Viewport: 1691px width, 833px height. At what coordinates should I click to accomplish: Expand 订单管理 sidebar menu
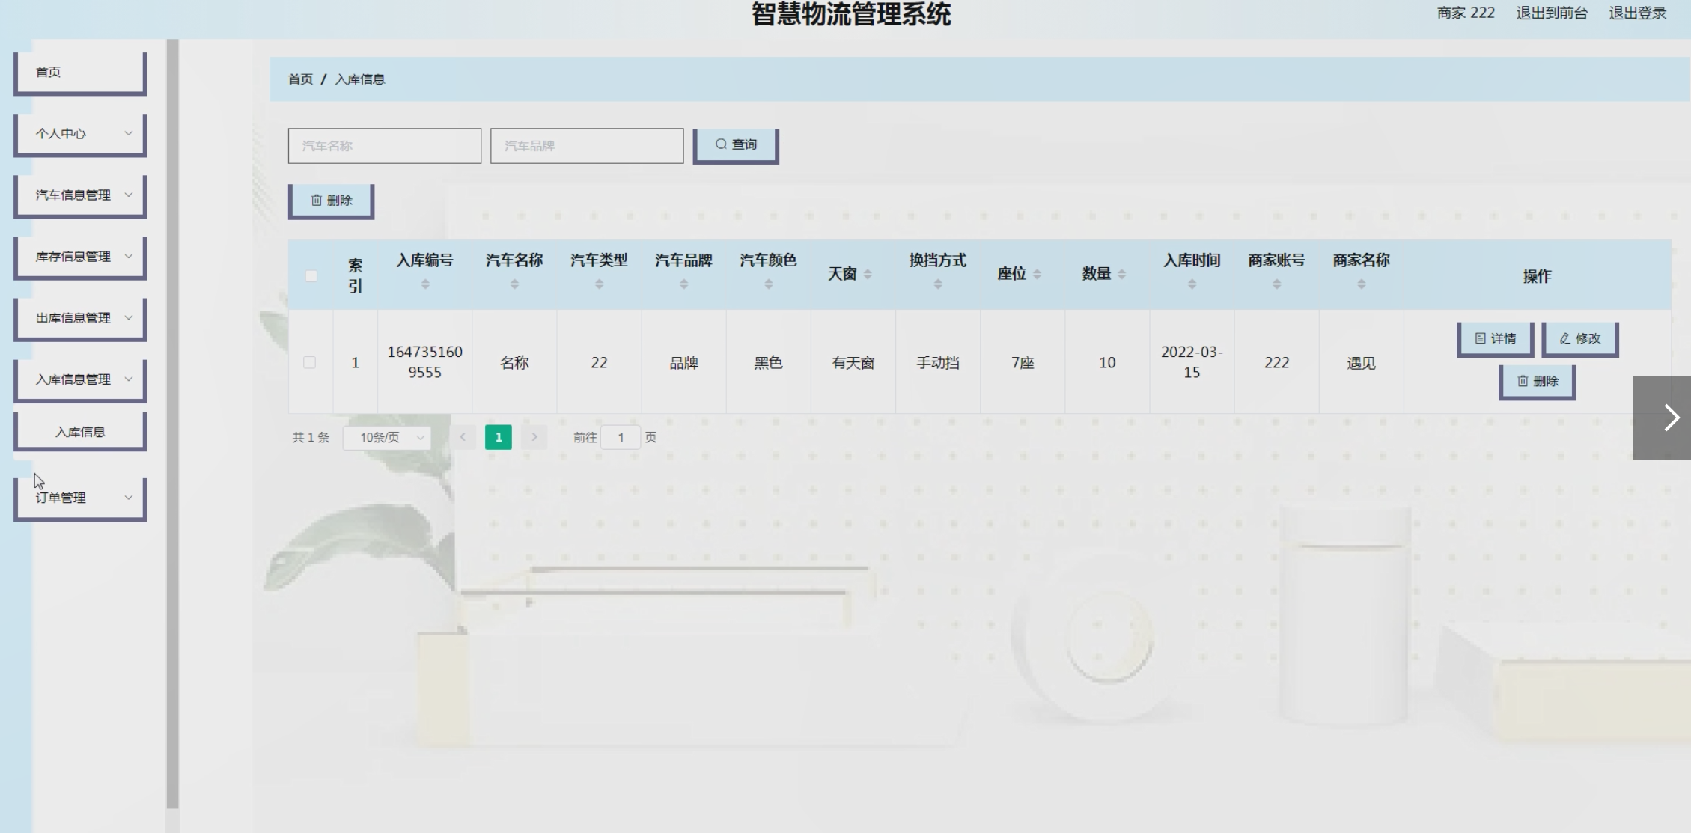pos(80,498)
